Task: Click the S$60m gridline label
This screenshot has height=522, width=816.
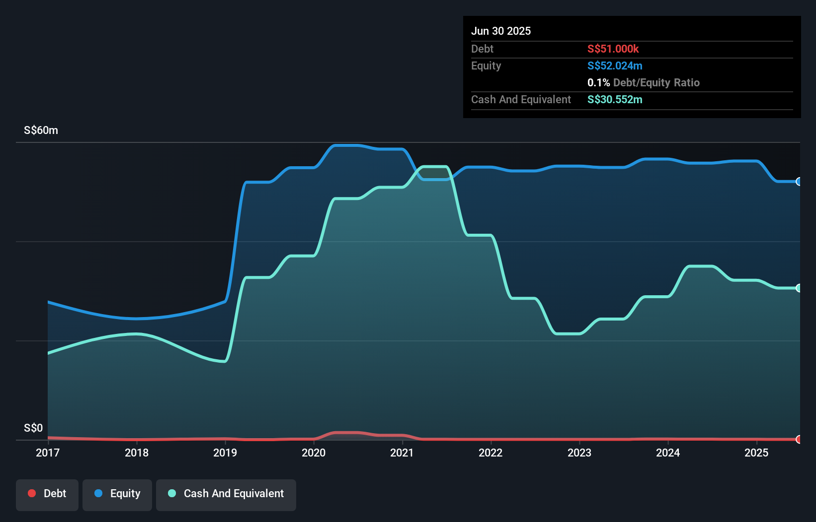Action: (x=40, y=130)
